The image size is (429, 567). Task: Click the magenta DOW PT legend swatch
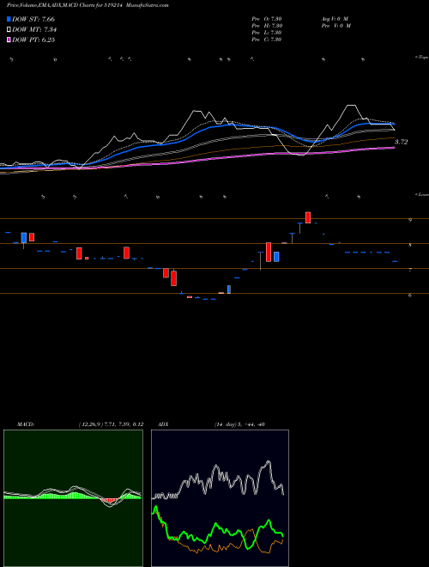[9, 40]
